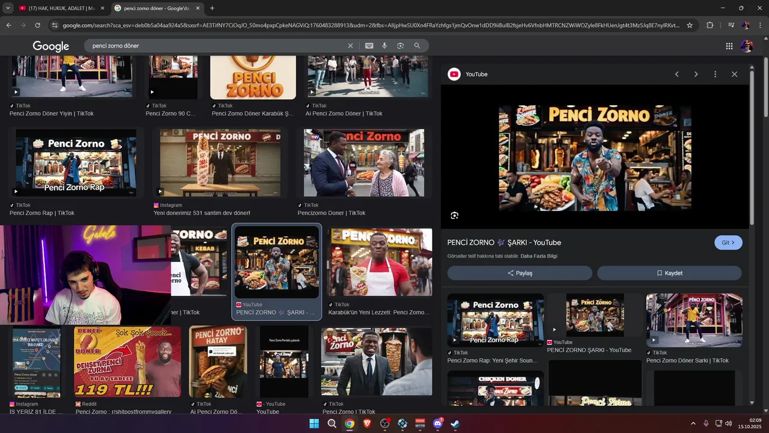This screenshot has width=769, height=433.
Task: Open the Ai Penci Zorno Döner TikTok thumbnail
Action: coord(368,78)
